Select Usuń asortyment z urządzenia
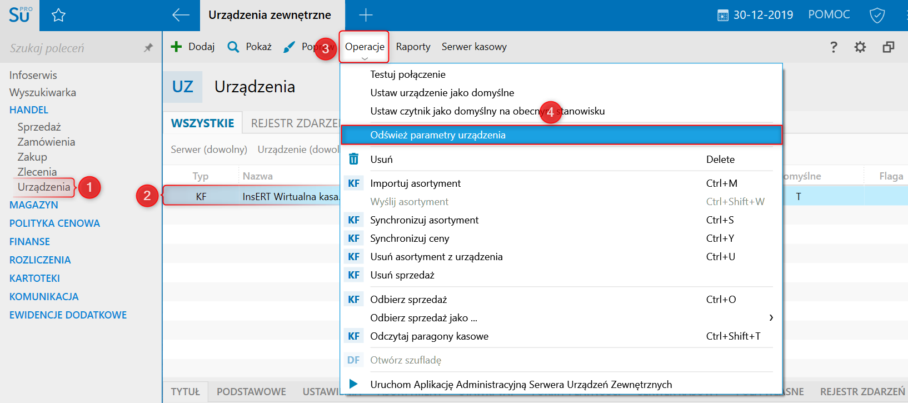Viewport: 908px width, 403px height. click(x=561, y=257)
